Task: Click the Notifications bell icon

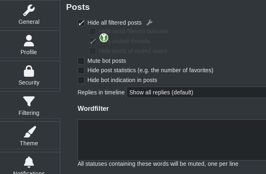Action: pyautogui.click(x=29, y=162)
